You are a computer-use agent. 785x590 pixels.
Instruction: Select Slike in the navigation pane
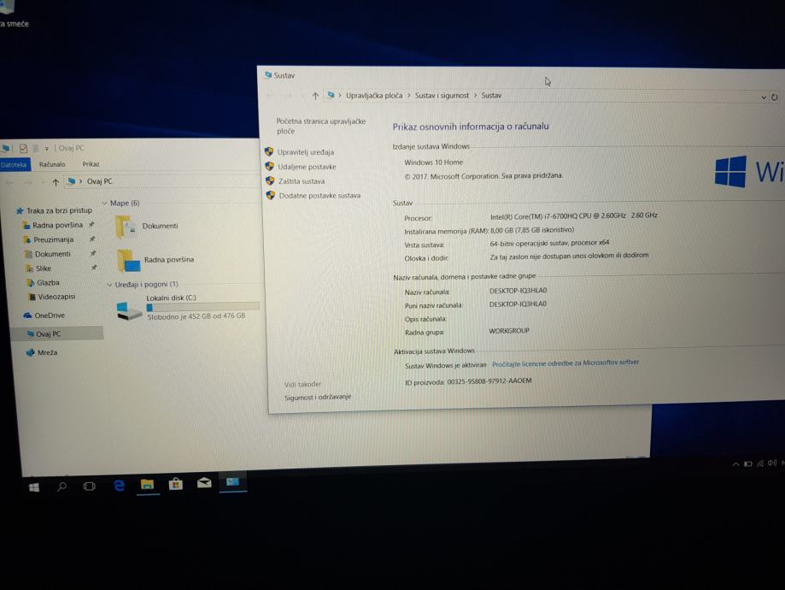pos(38,268)
